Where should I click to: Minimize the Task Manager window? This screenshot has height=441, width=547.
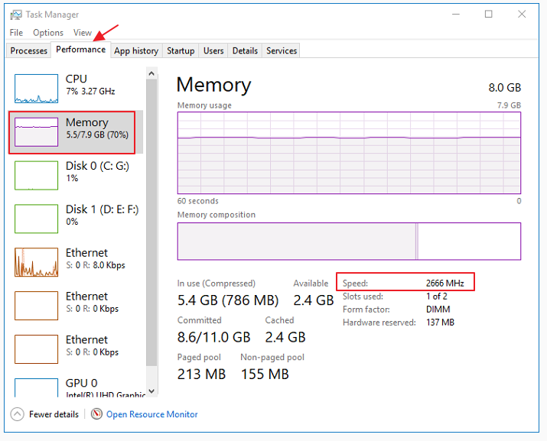(456, 15)
